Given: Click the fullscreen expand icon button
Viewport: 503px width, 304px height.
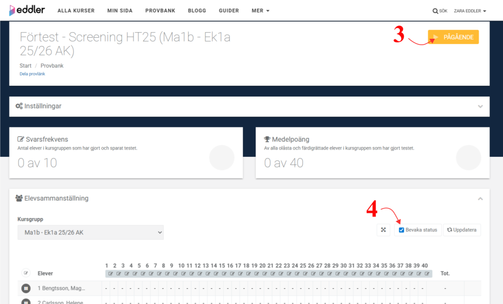Looking at the screenshot, I should pyautogui.click(x=383, y=230).
